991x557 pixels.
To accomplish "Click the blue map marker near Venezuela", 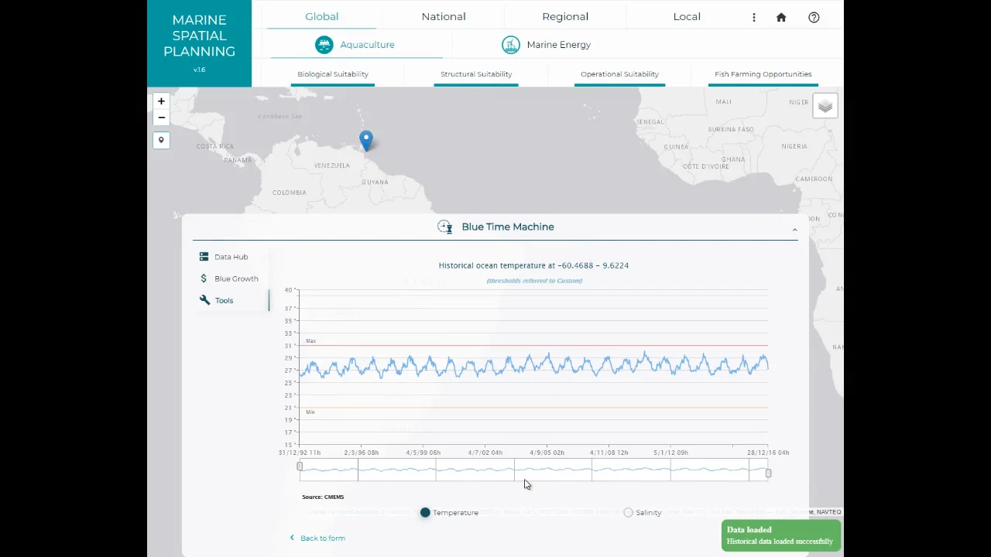I will 366,140.
